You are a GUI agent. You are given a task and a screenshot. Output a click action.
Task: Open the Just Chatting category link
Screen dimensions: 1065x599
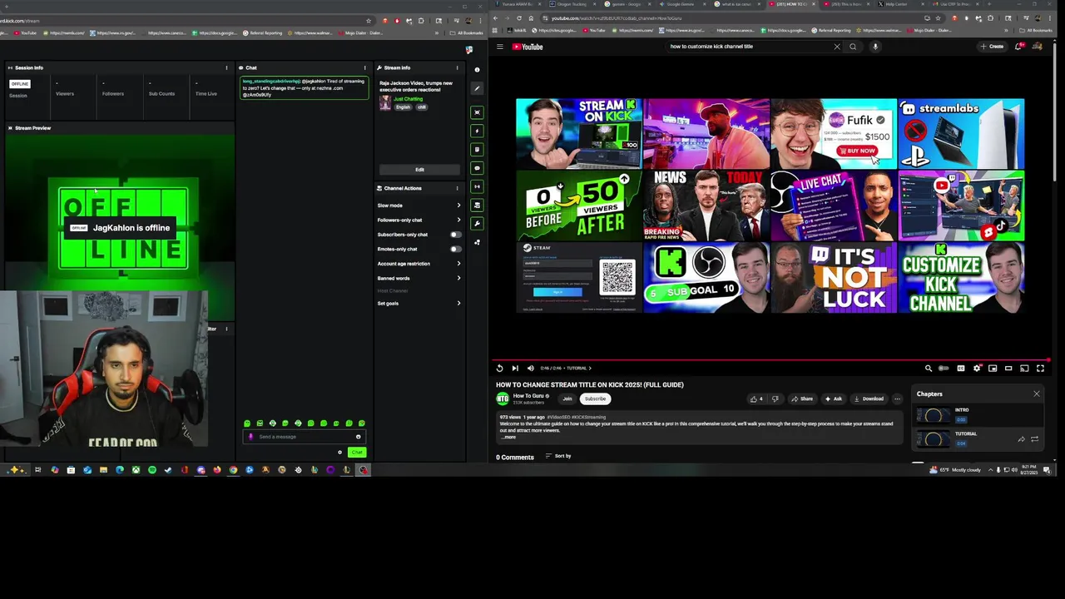[x=408, y=99]
